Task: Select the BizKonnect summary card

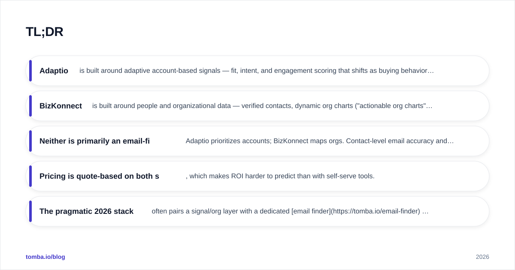Action: pos(257,106)
